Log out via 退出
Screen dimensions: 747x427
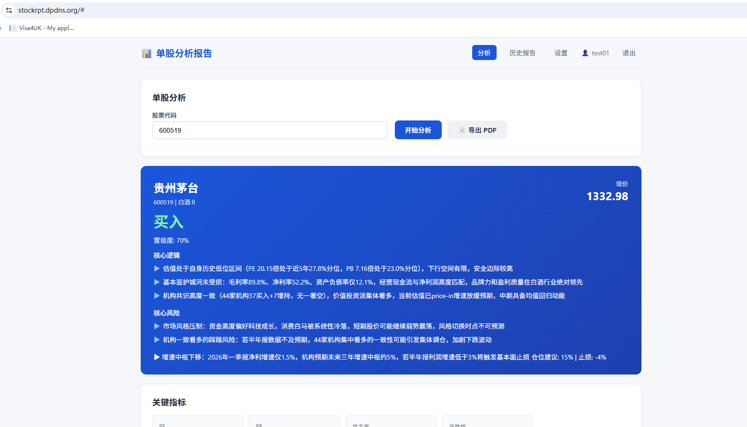pos(629,53)
